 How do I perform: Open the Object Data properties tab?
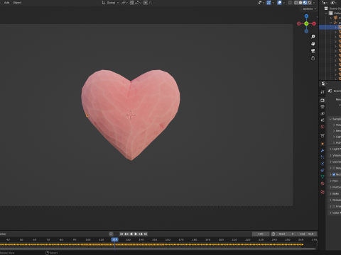coord(323,177)
